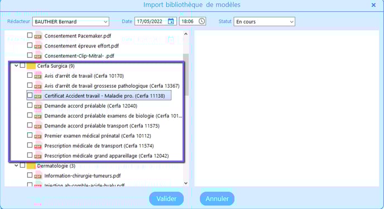Click PDF icon of Demande accord préalable (Cerfa 12040)
Screen dimensions: 384x209
point(38,106)
